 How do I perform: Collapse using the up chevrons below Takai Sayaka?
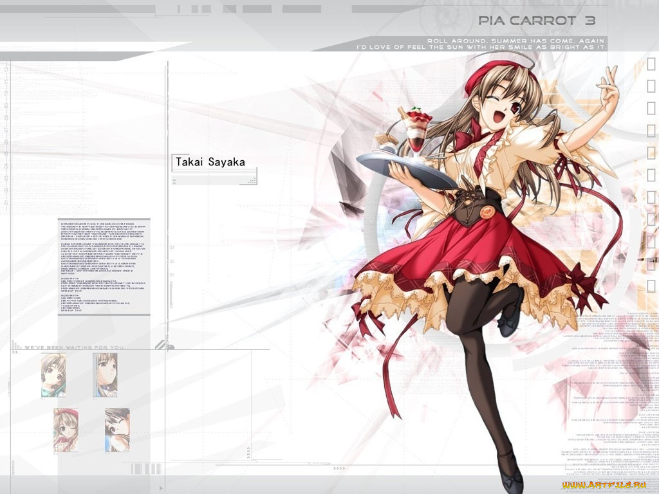[x=174, y=182]
